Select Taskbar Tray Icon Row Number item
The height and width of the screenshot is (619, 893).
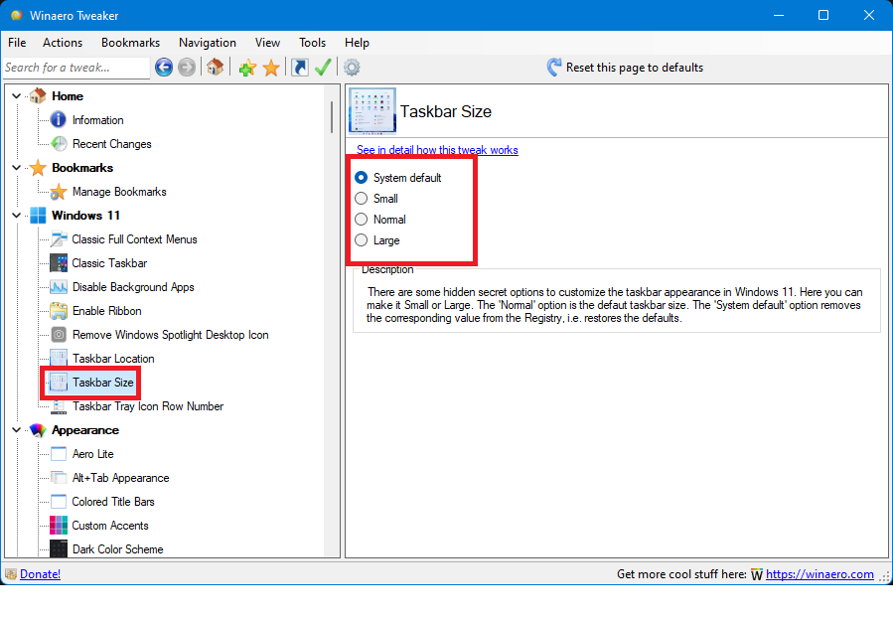coord(147,406)
